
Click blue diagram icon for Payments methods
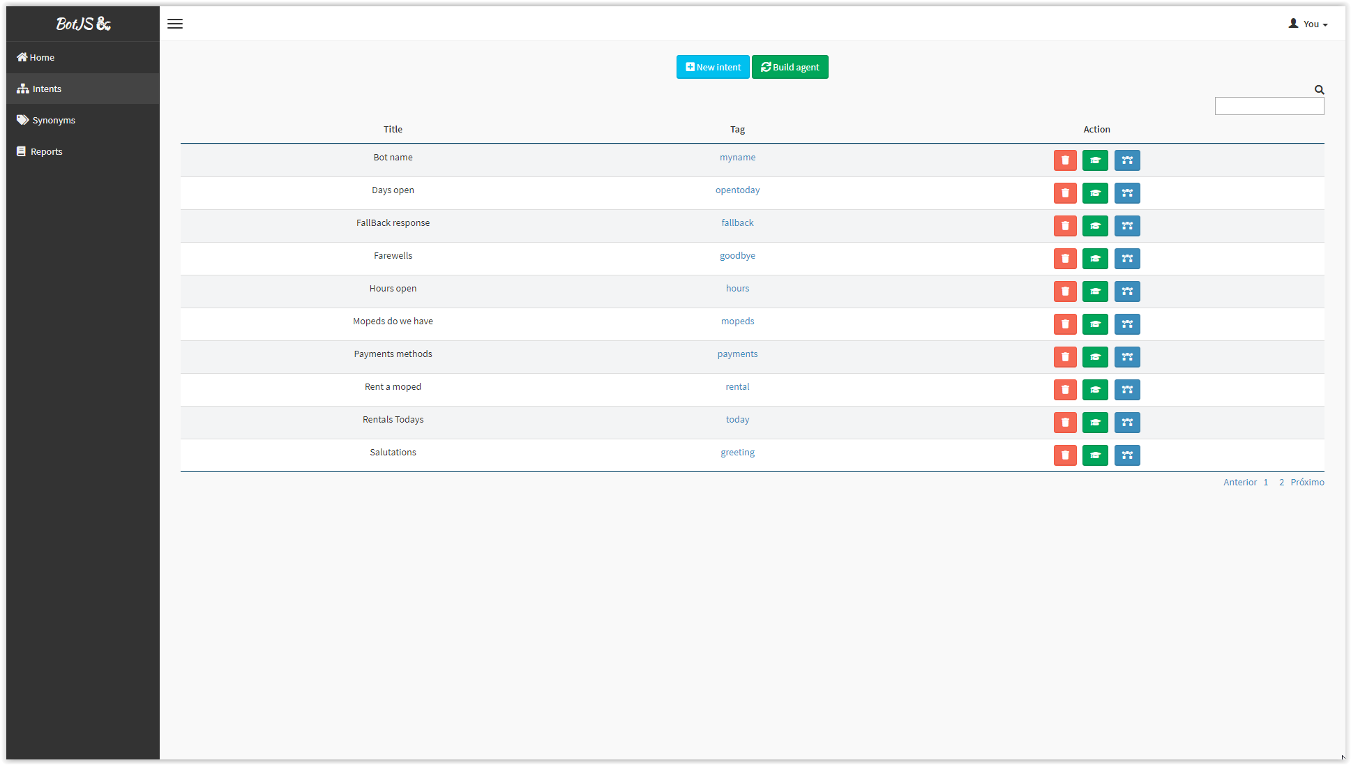(x=1127, y=357)
